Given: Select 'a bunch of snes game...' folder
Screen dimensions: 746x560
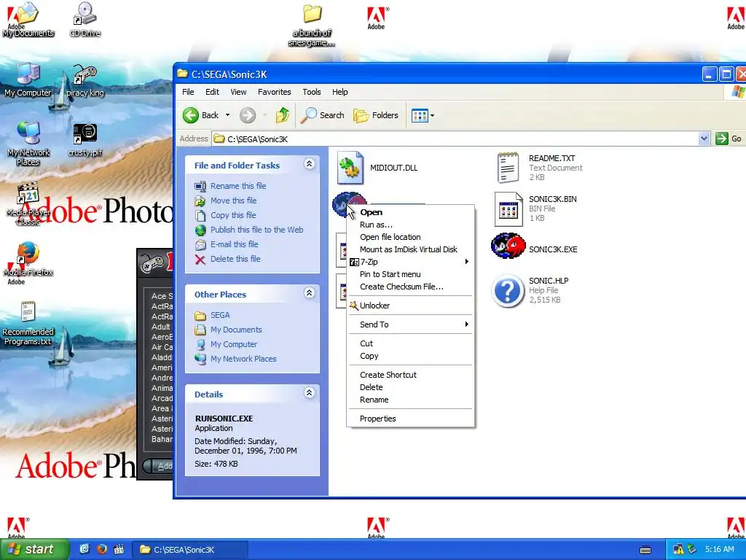Looking at the screenshot, I should pos(312,26).
